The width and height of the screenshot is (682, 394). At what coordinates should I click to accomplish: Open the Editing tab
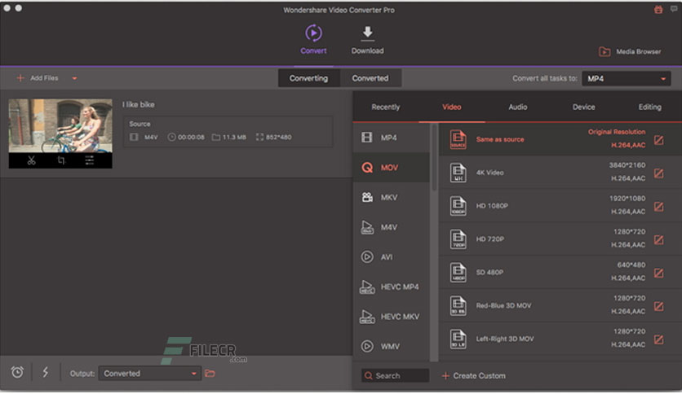[x=650, y=107]
